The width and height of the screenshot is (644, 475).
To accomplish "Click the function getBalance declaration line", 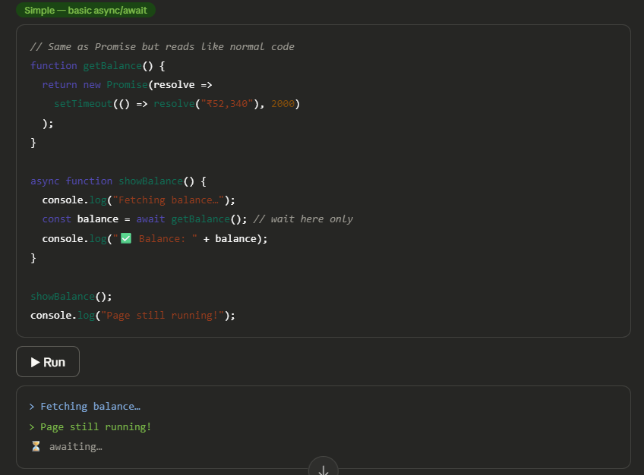I will [x=98, y=65].
